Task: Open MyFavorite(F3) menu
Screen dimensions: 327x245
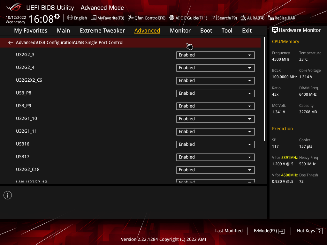Action: [x=107, y=18]
